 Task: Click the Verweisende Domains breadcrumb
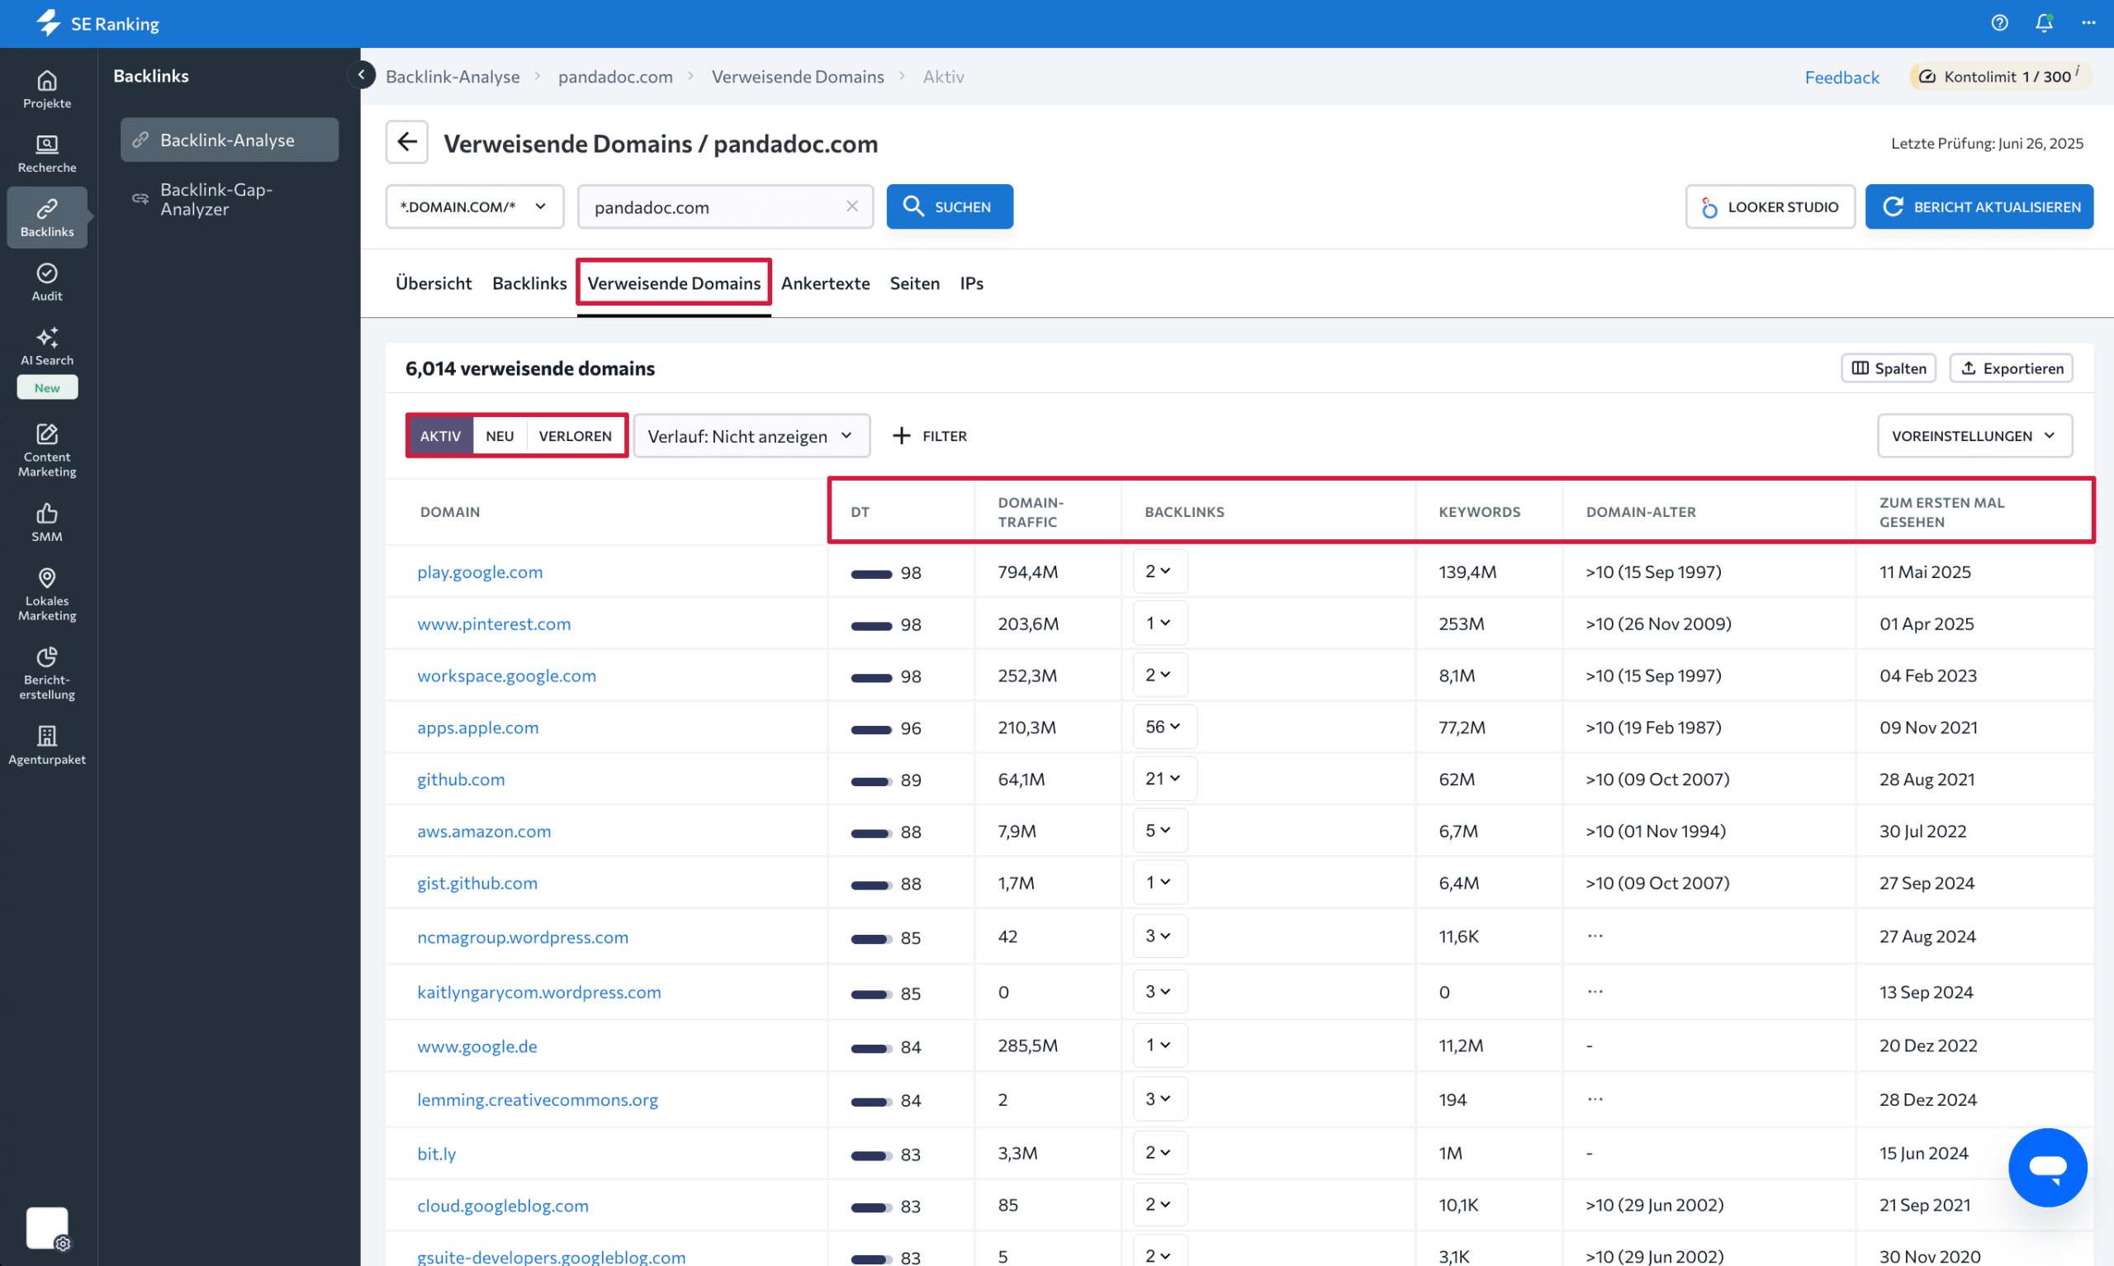coord(798,77)
